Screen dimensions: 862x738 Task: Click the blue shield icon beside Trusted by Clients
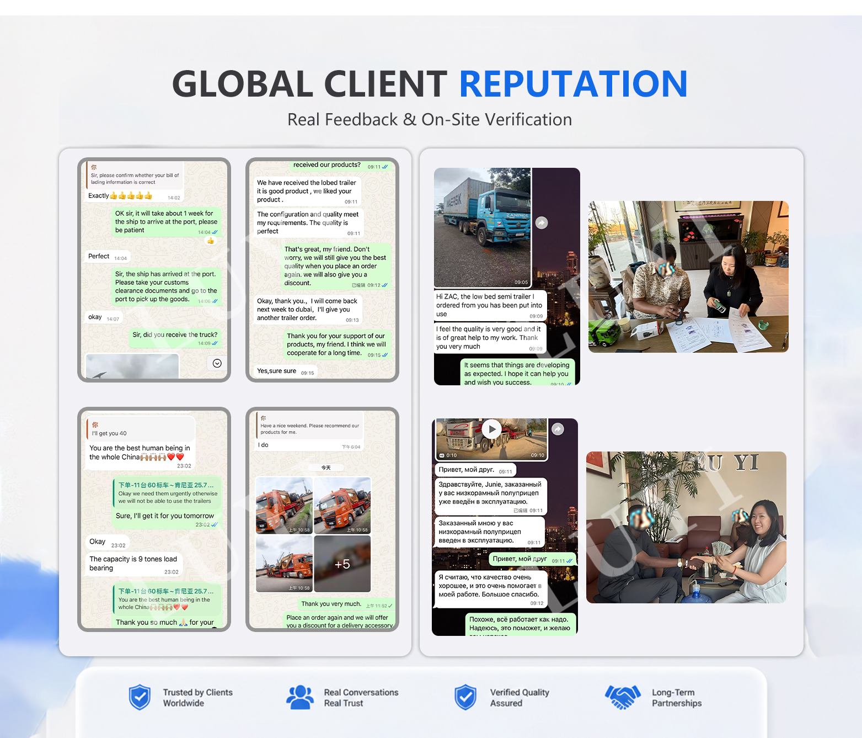[x=140, y=697]
